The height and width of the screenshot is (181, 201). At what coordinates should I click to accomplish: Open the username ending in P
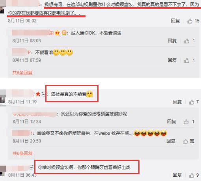pyautogui.click(x=21, y=52)
